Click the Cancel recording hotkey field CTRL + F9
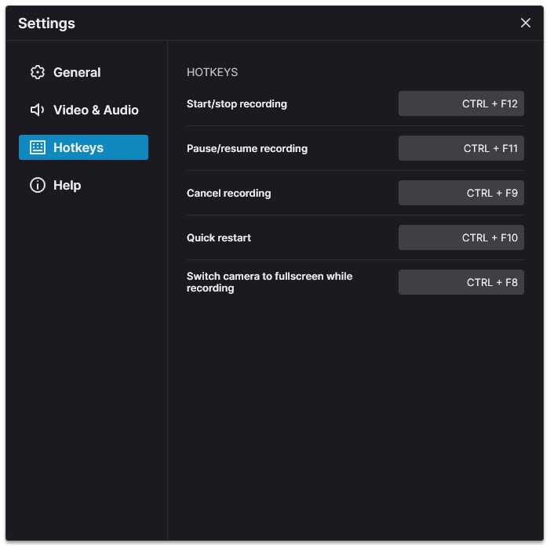This screenshot has height=547, width=550. click(461, 193)
